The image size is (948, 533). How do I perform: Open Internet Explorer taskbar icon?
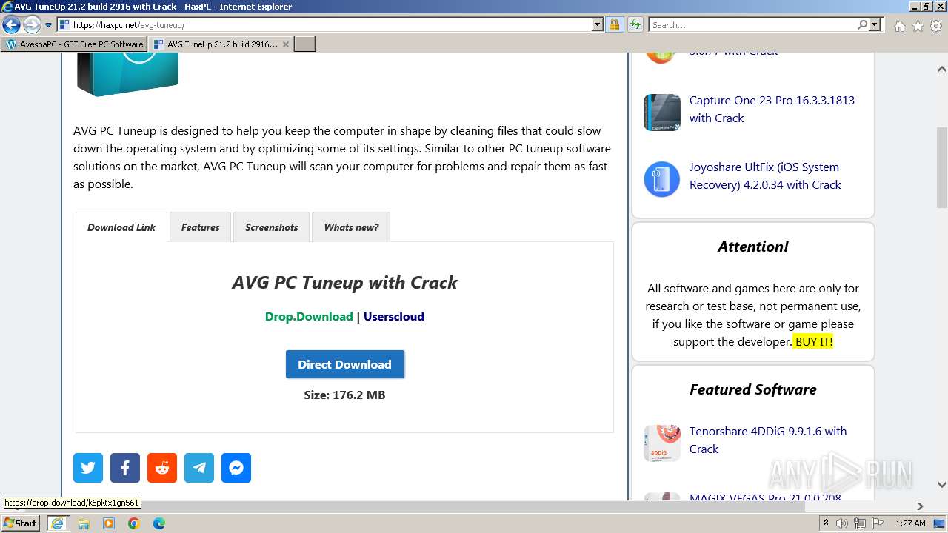56,523
